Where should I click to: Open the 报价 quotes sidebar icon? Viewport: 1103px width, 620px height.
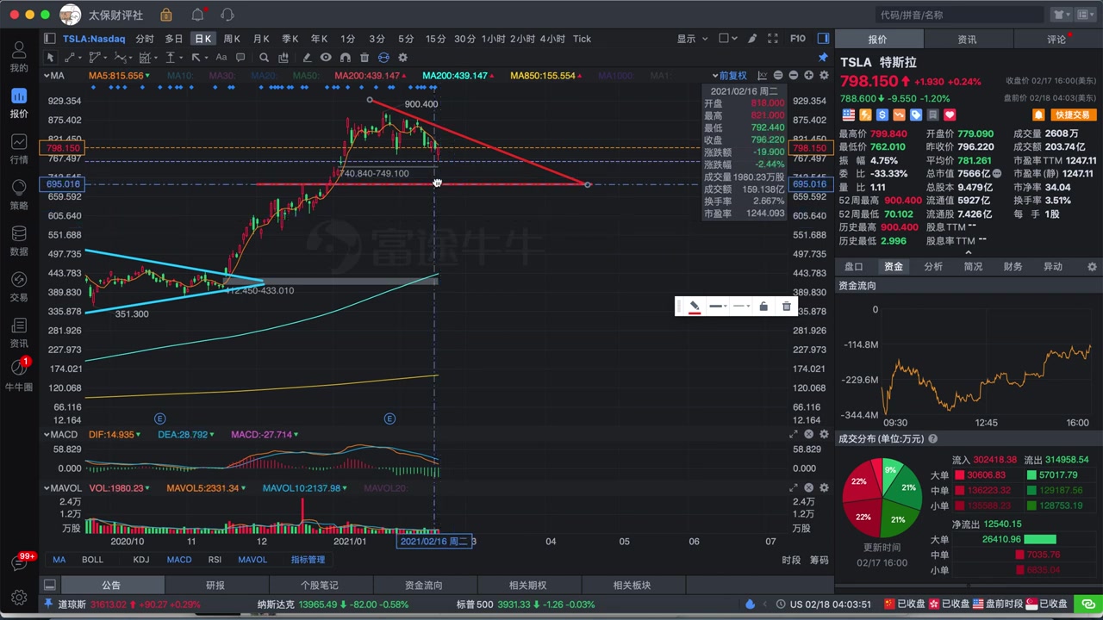[x=18, y=102]
